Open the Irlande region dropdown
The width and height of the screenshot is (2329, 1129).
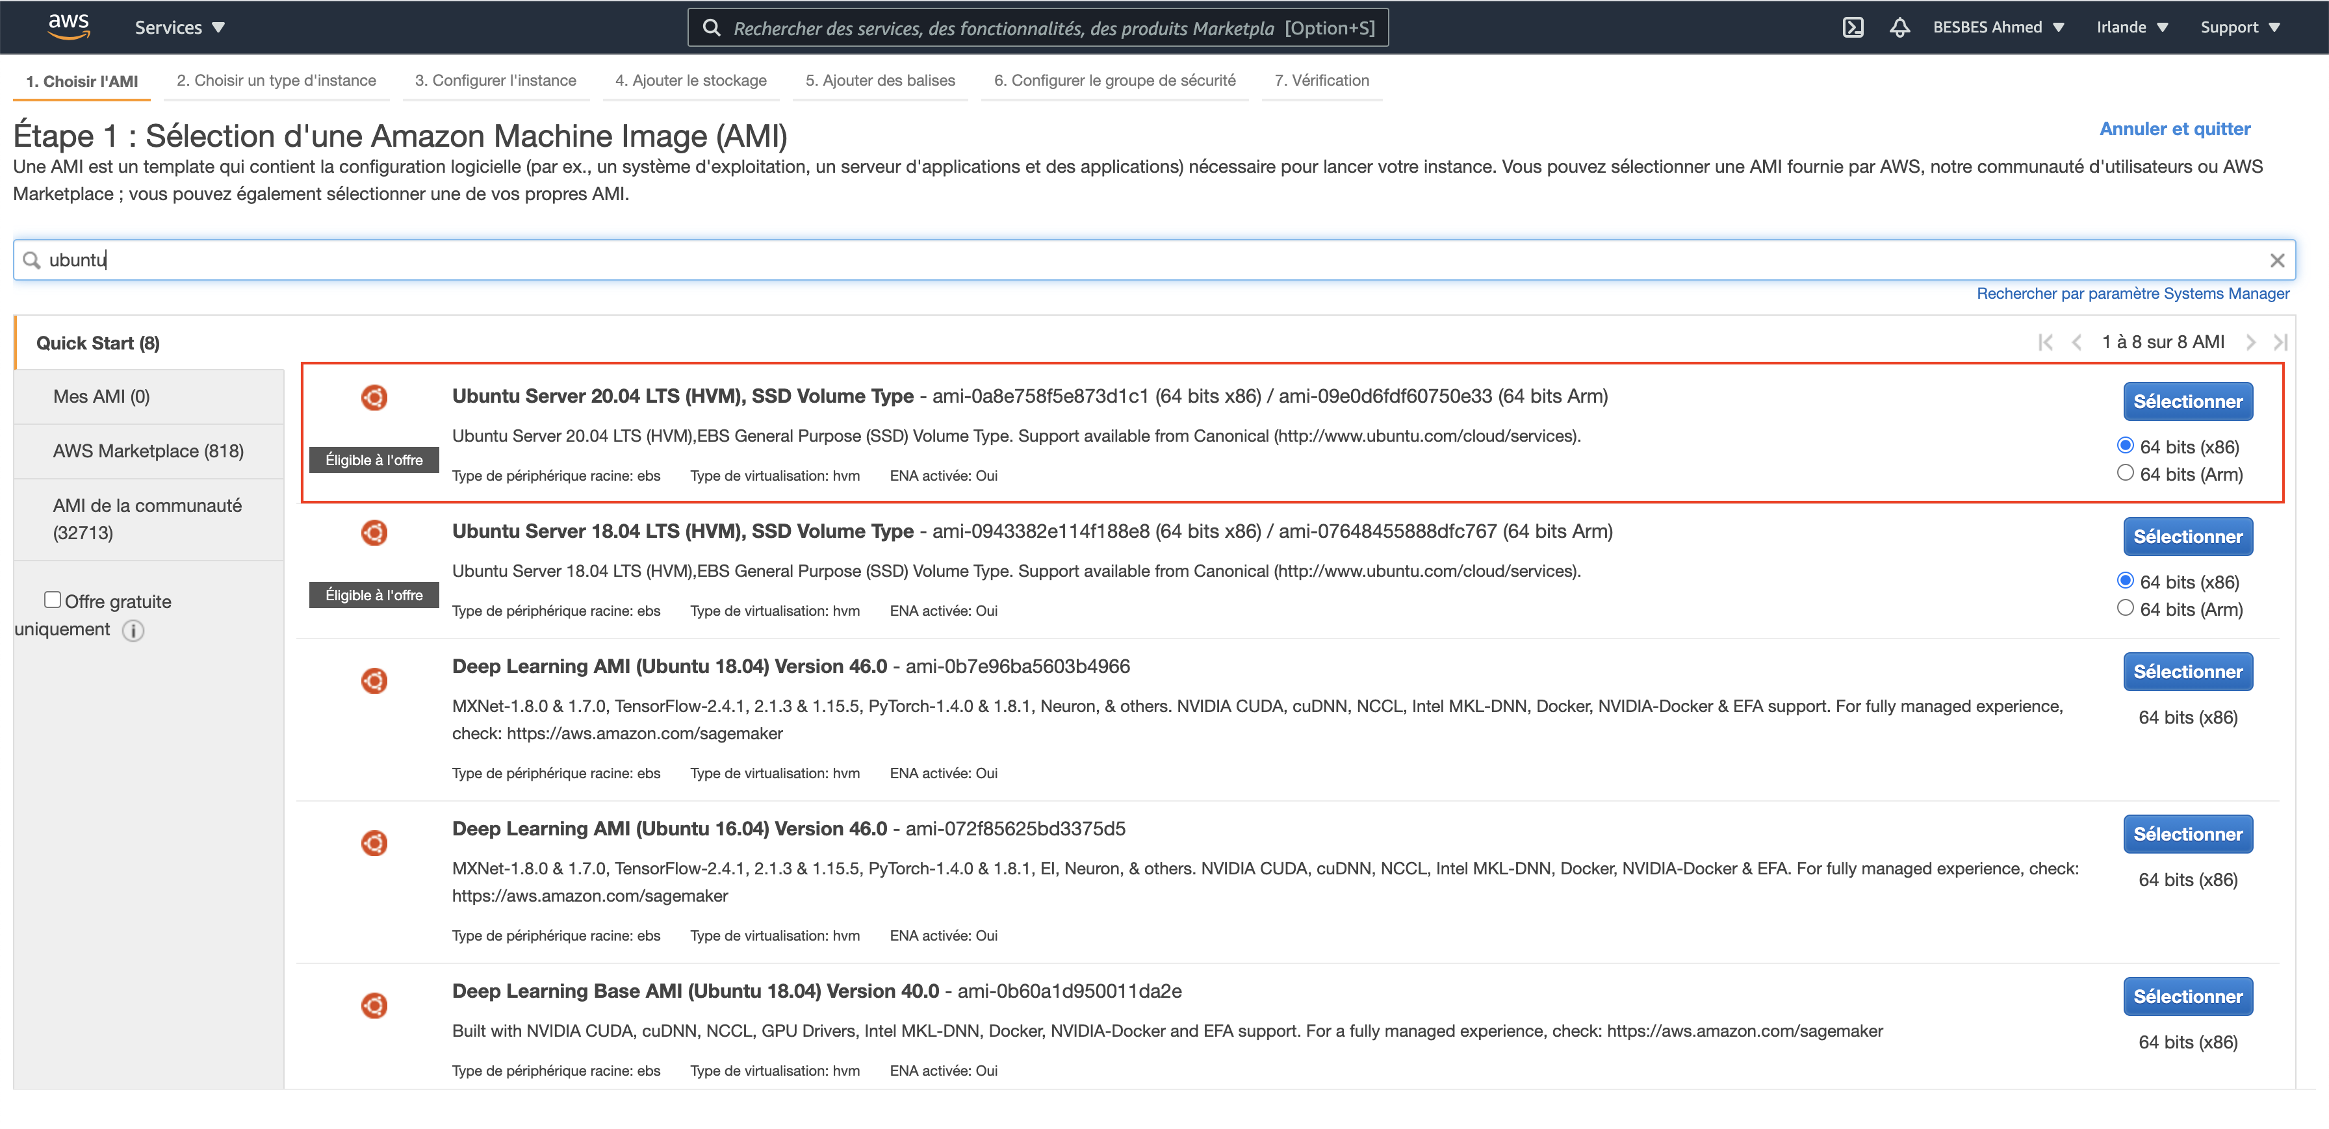click(x=2131, y=27)
